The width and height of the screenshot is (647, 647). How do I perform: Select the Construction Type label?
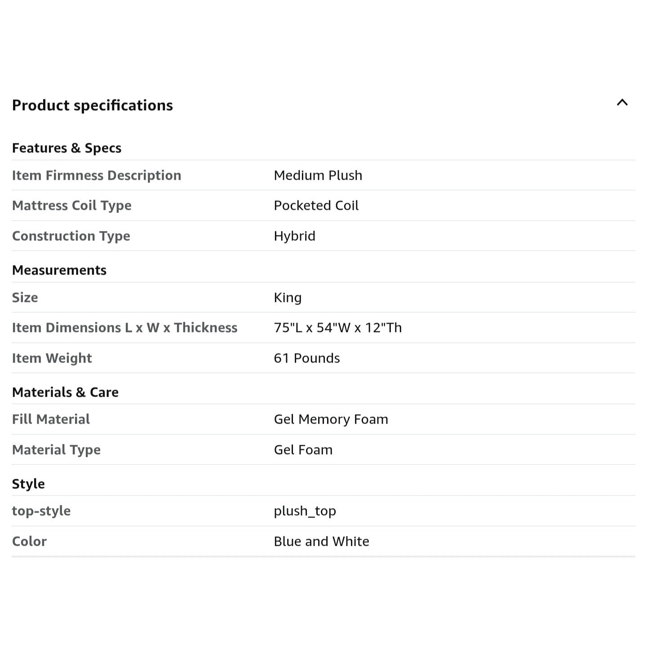point(71,236)
